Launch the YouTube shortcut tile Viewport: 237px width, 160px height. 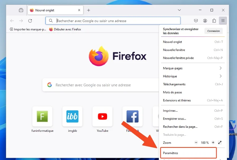[102, 116]
